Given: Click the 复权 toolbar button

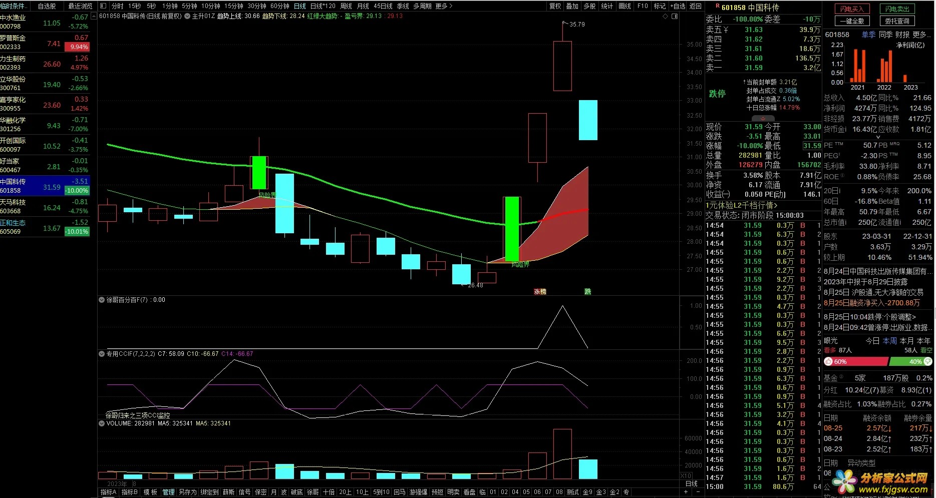Looking at the screenshot, I should pos(555,6).
